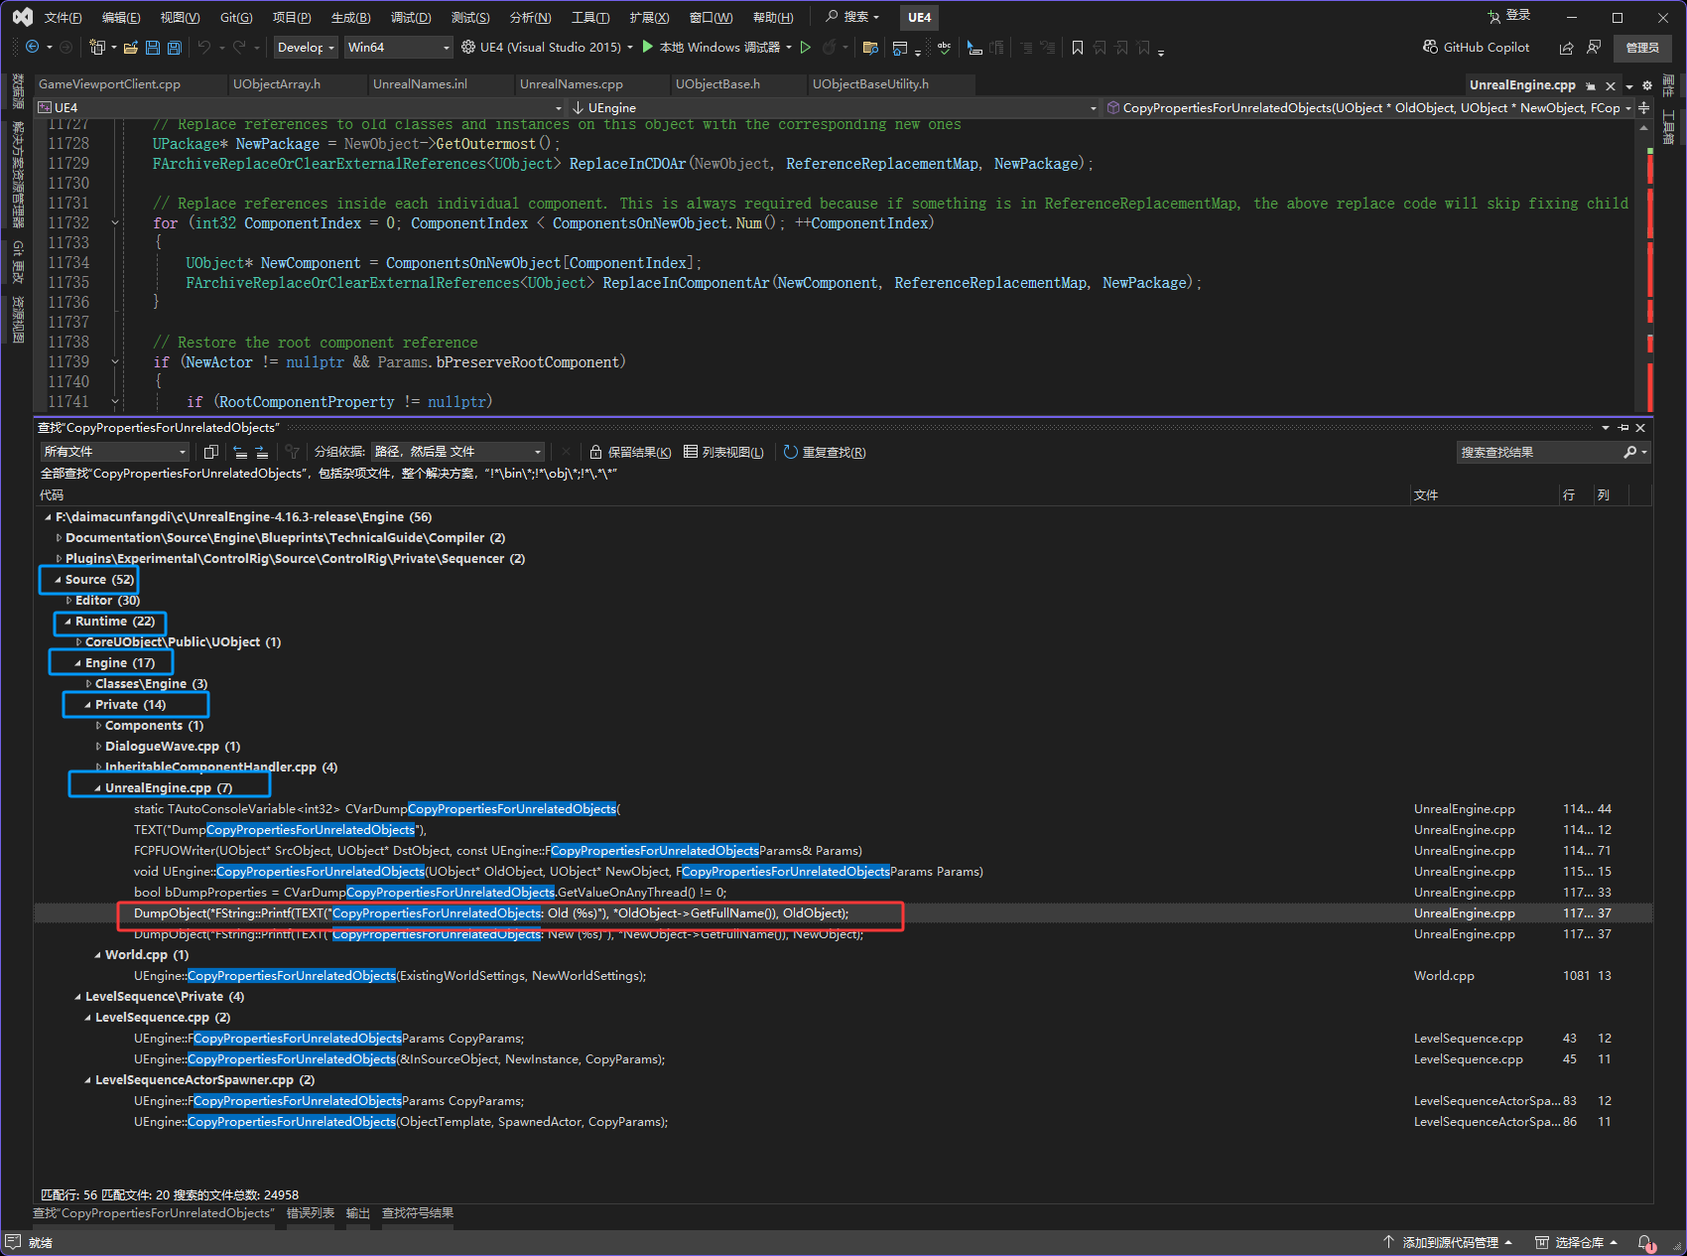The width and height of the screenshot is (1687, 1256).
Task: Select the World.cpp CopyPropertiesForUnrelatedObjects result row
Action: coord(843,976)
